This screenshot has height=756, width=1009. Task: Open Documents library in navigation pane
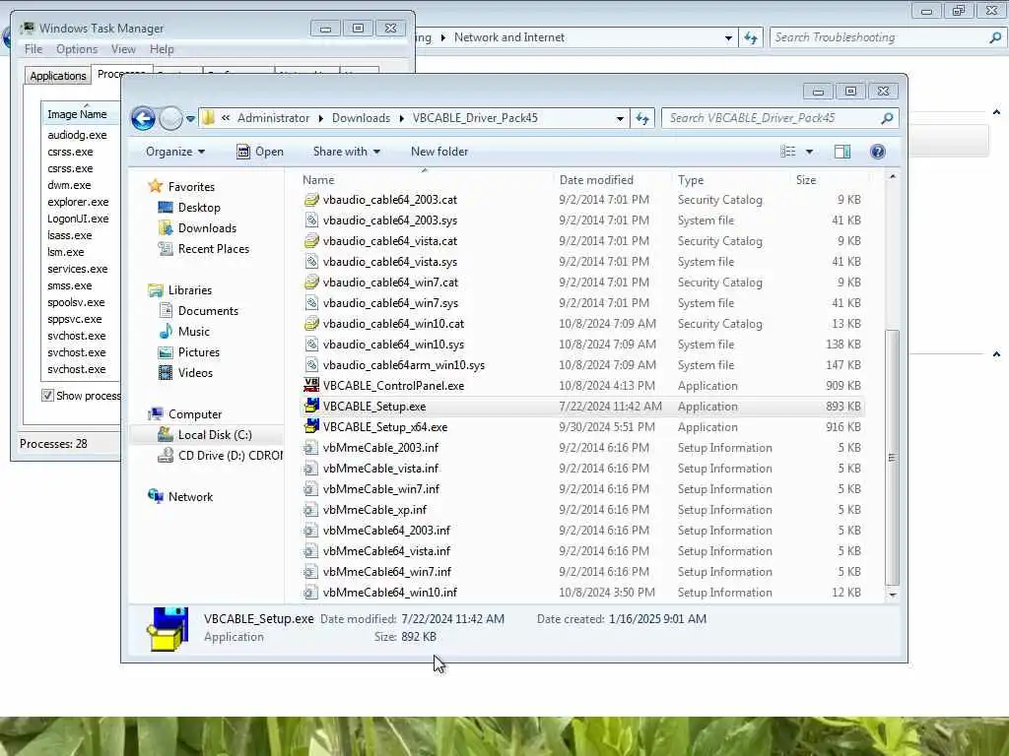click(208, 310)
